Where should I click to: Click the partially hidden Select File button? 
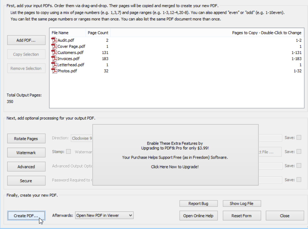pyautogui.click(x=270, y=152)
